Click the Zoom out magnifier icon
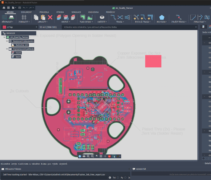Image resolution: width=211 pixels, height=180 pixels. [x=92, y=156]
